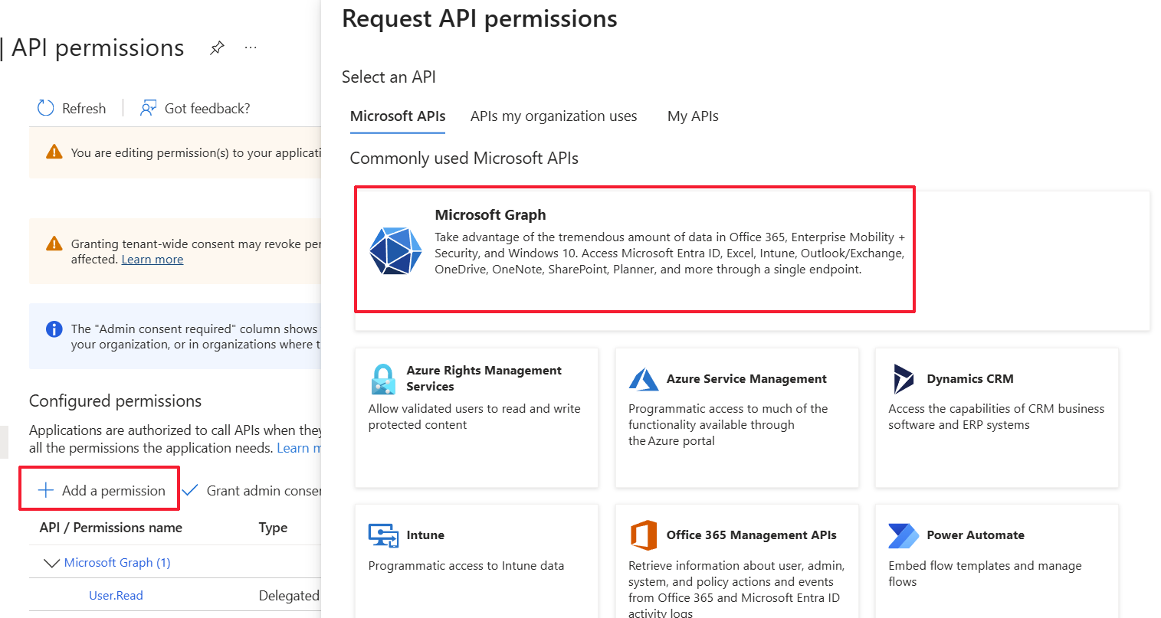Screen dimensions: 1161x618
Task: Collapse the Microsoft Graph (1) permissions group
Action: tap(51, 563)
